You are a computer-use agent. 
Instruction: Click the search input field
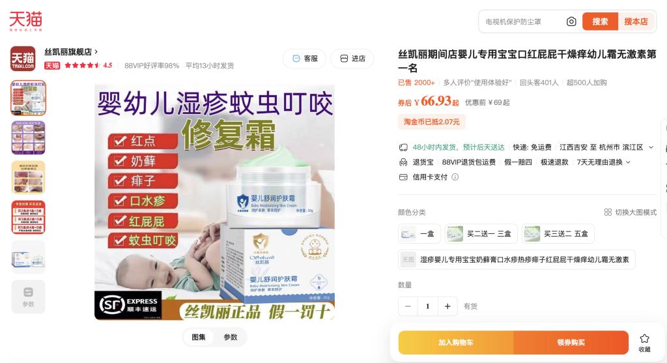tap(522, 22)
